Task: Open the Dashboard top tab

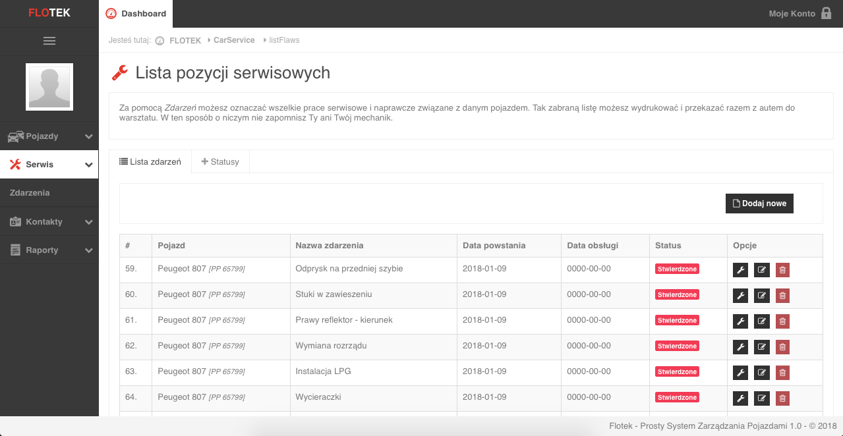Action: 136,13
